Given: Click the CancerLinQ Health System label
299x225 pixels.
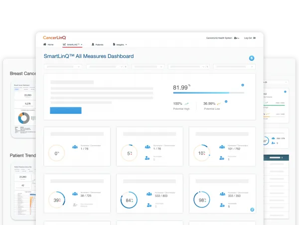Looking at the screenshot, I should pyautogui.click(x=219, y=38).
